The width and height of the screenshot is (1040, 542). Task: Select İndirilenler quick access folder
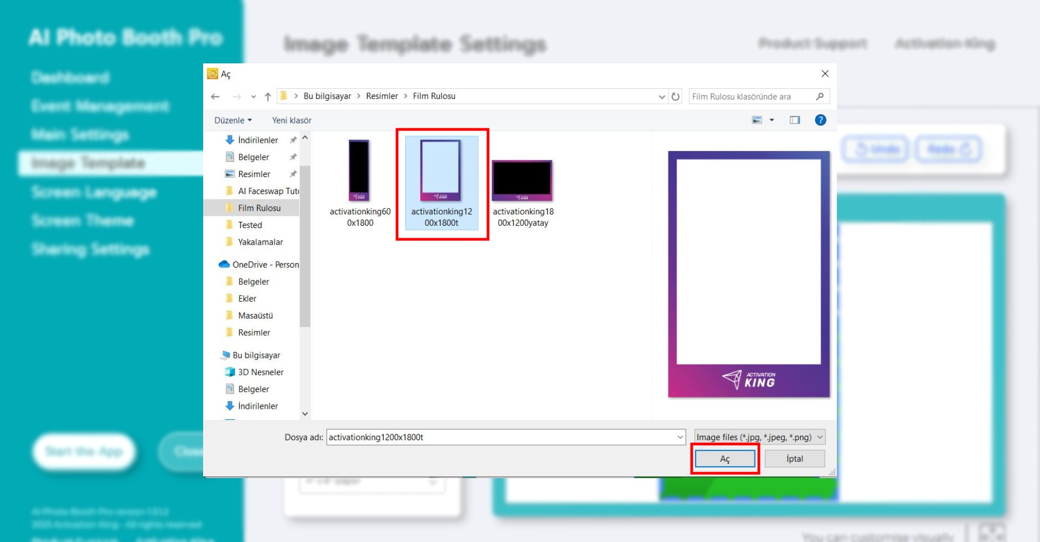(258, 140)
